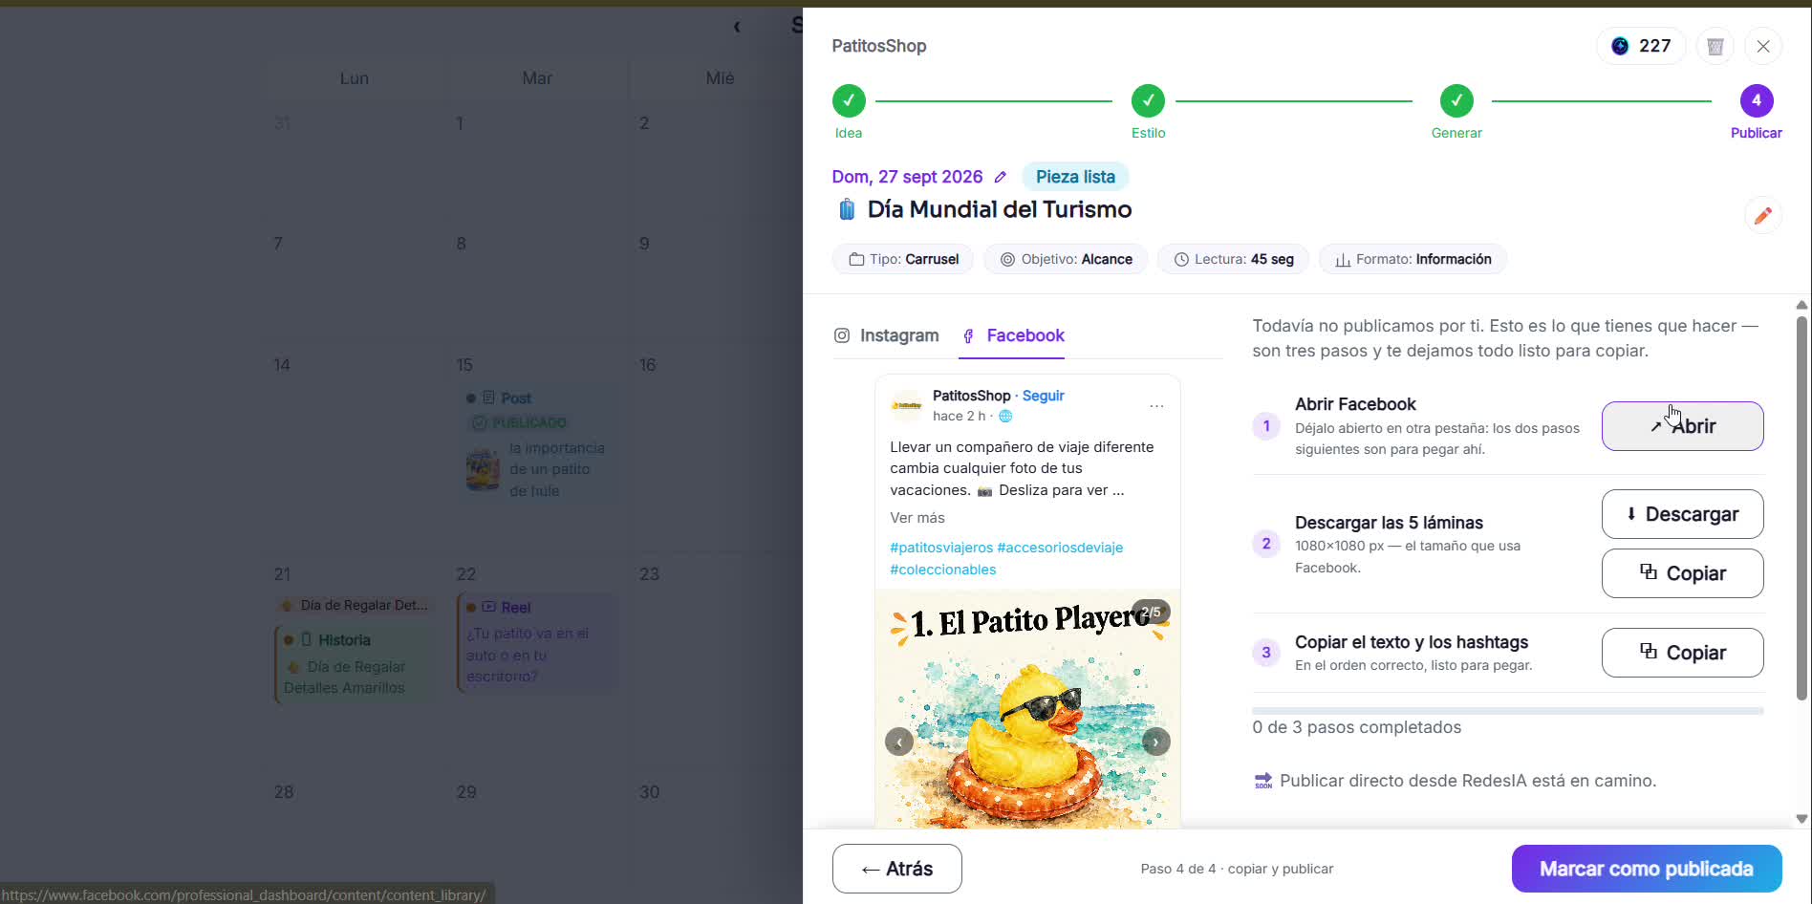1812x904 pixels.
Task: Click the Lectura: 45 seg chip
Action: (x=1234, y=259)
